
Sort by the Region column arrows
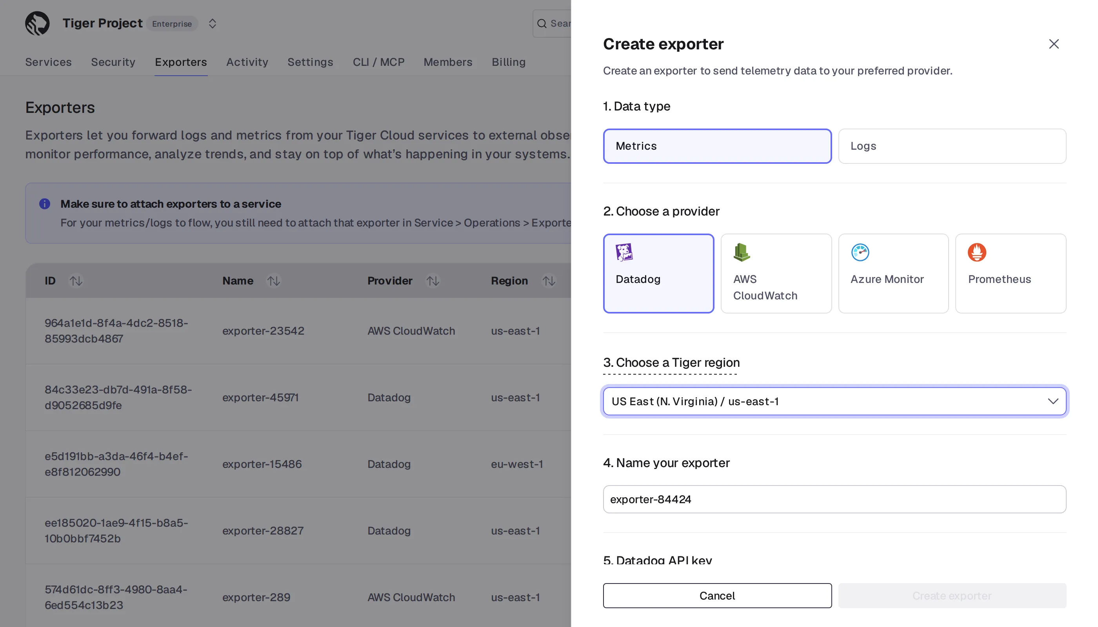point(548,281)
